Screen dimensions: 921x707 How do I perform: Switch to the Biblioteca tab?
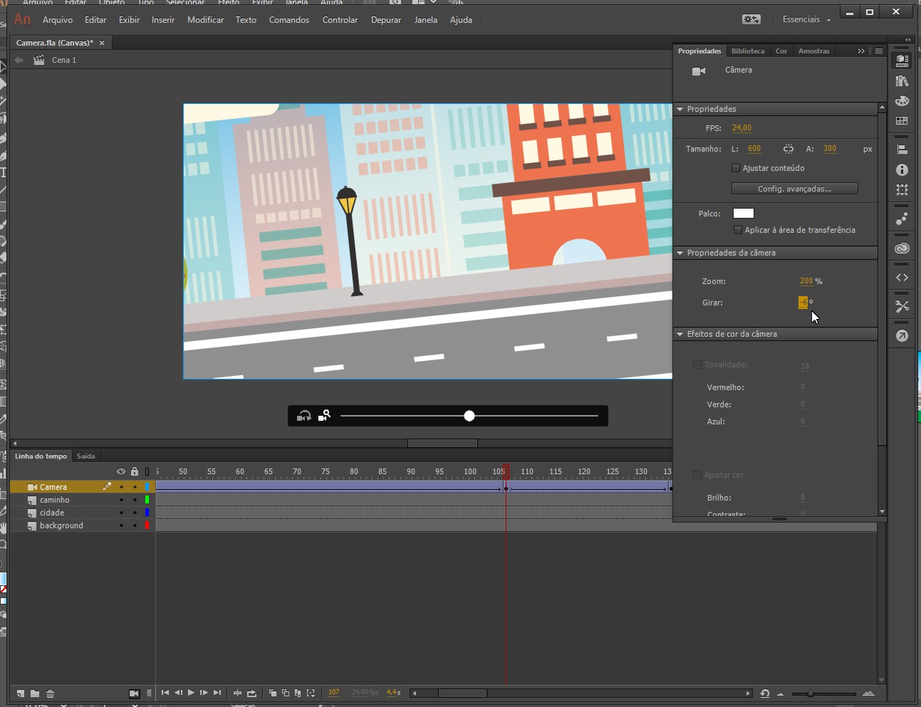748,51
